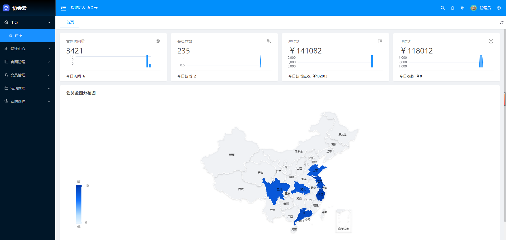Select 山东 province on the map

tap(315, 171)
